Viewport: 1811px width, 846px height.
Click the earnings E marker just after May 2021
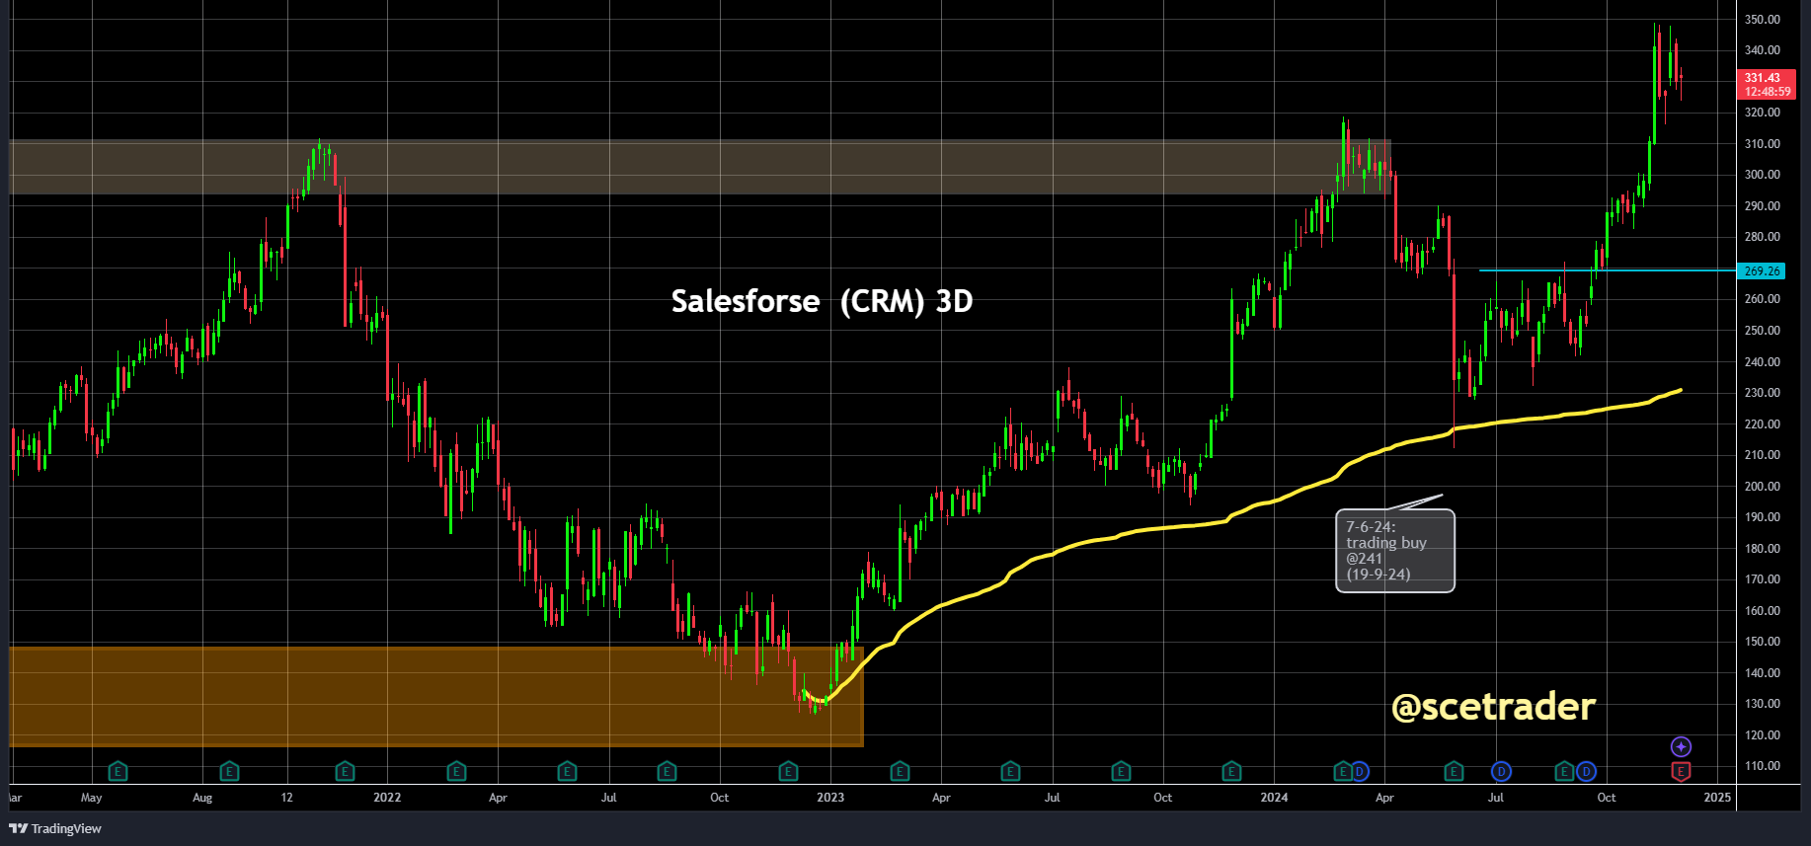118,771
